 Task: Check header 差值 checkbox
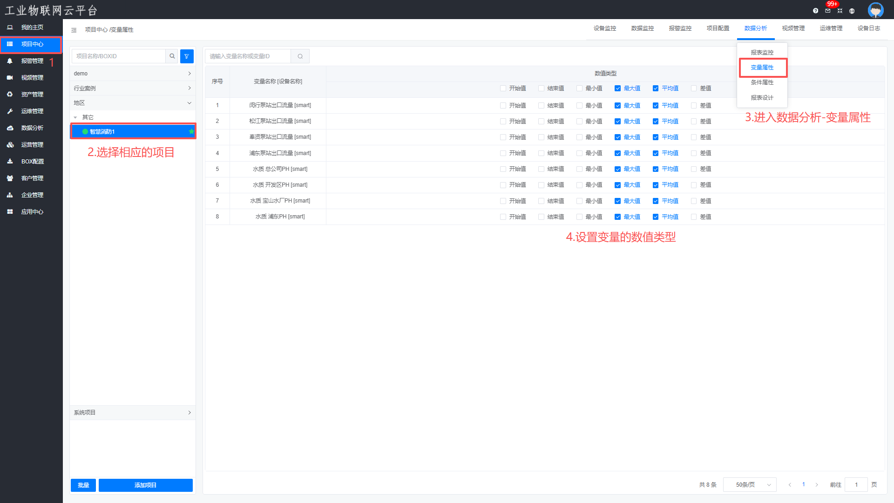pos(694,88)
